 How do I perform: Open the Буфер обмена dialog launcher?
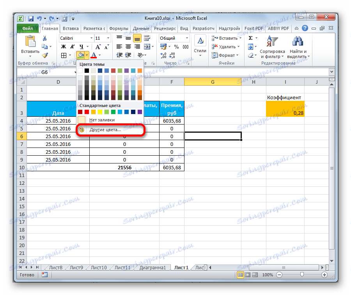pos(53,63)
